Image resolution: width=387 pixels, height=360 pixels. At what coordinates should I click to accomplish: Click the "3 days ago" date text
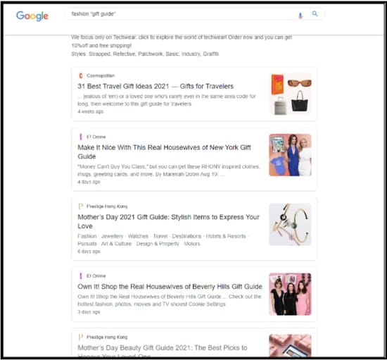(89, 312)
